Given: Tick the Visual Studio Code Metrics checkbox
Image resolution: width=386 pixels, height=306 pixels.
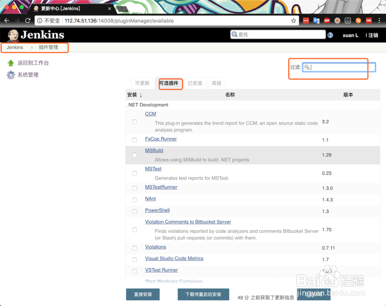Looking at the screenshot, I should click(x=135, y=259).
